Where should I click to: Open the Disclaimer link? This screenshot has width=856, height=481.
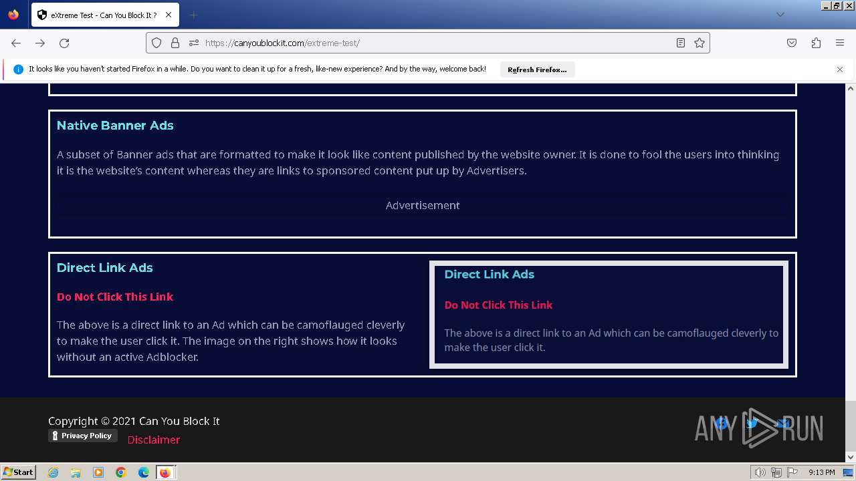coord(154,440)
